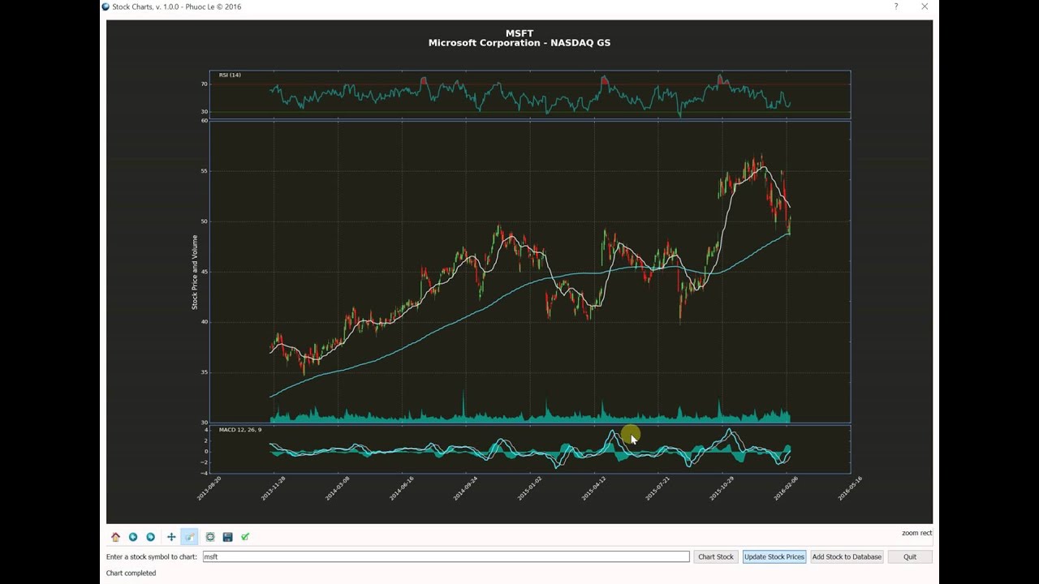
Task: Open the Configure subplots dialog
Action: pyautogui.click(x=210, y=537)
